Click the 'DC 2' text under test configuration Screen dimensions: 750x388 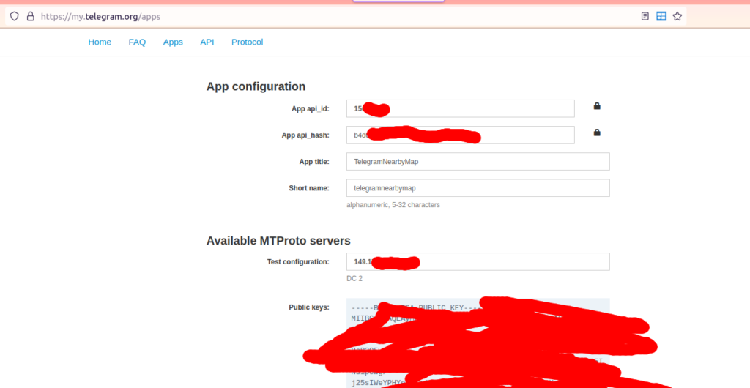click(354, 279)
